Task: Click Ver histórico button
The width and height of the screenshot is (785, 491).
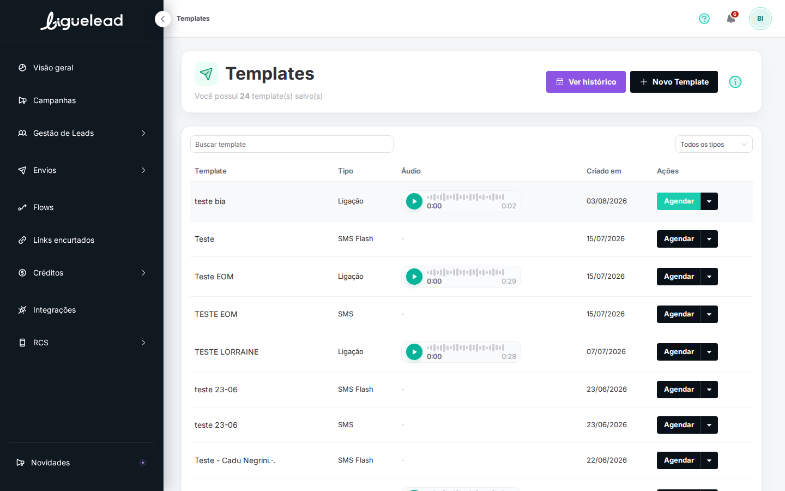Action: (586, 82)
